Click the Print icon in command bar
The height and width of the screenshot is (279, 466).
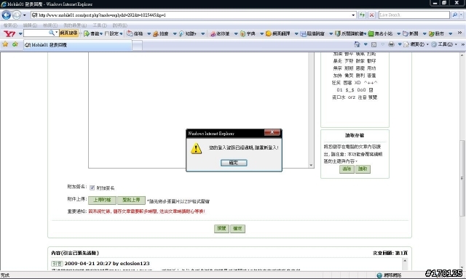(391, 44)
